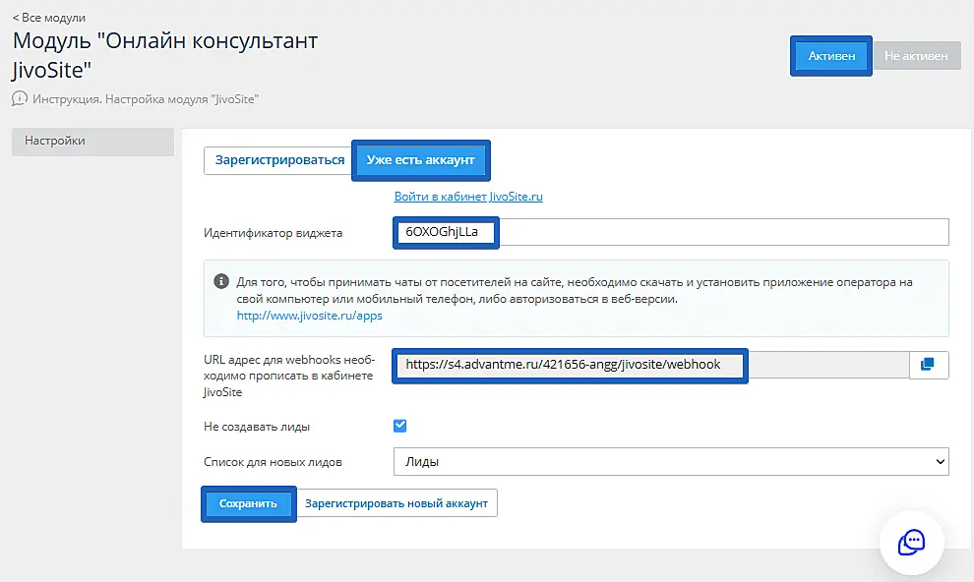The height and width of the screenshot is (582, 974).
Task: Open the JivoSite module setup instruction link
Action: click(x=146, y=99)
